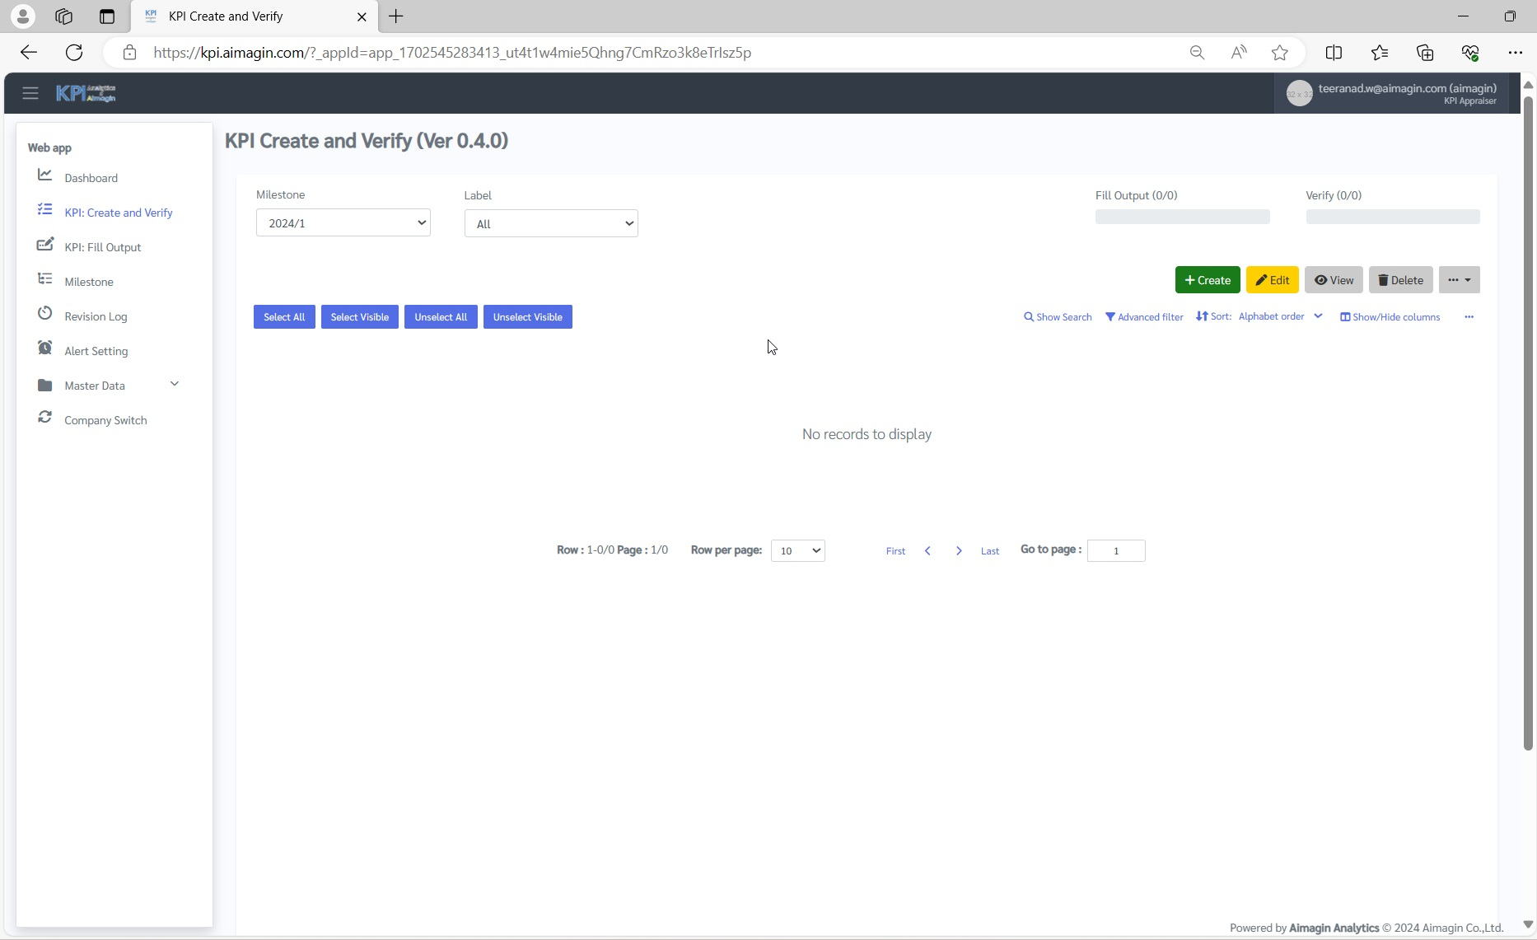Image resolution: width=1537 pixels, height=940 pixels.
Task: Expand the Master Data submenu
Action: (x=174, y=385)
